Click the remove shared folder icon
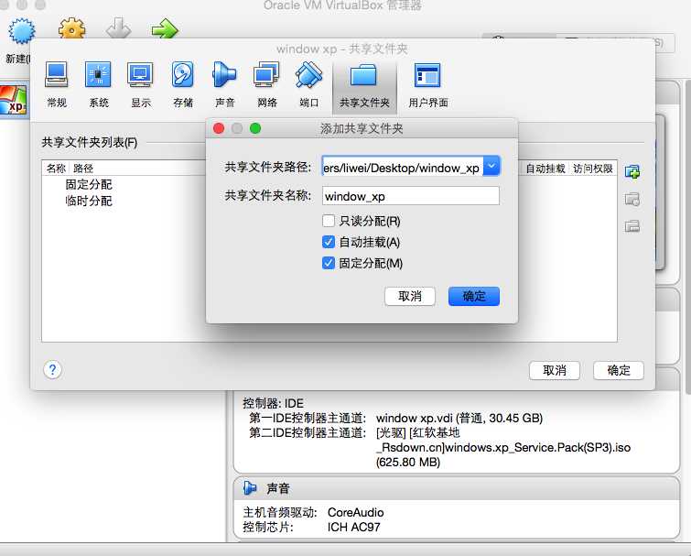The image size is (691, 556). [x=632, y=226]
